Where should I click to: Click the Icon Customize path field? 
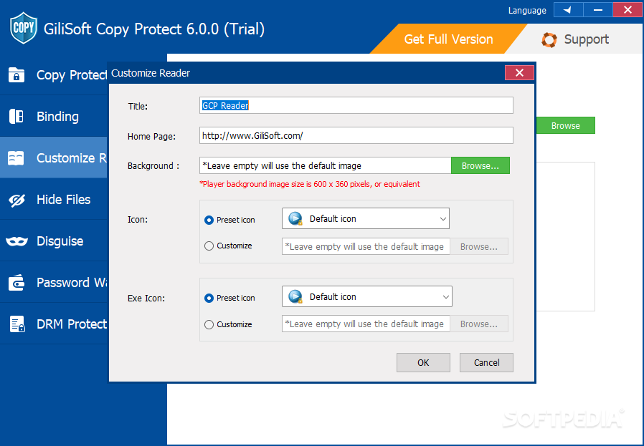pos(366,246)
